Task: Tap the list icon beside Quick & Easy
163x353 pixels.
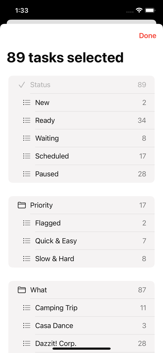Action: (x=27, y=241)
